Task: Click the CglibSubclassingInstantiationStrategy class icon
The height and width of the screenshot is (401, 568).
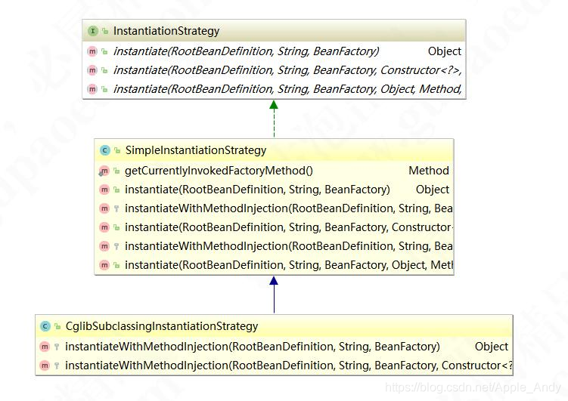Action: click(45, 326)
